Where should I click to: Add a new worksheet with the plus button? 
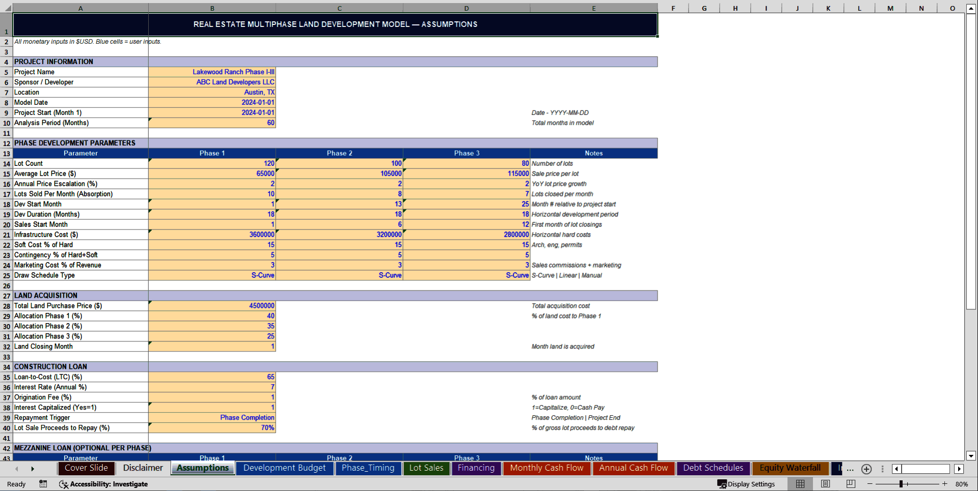coord(866,469)
